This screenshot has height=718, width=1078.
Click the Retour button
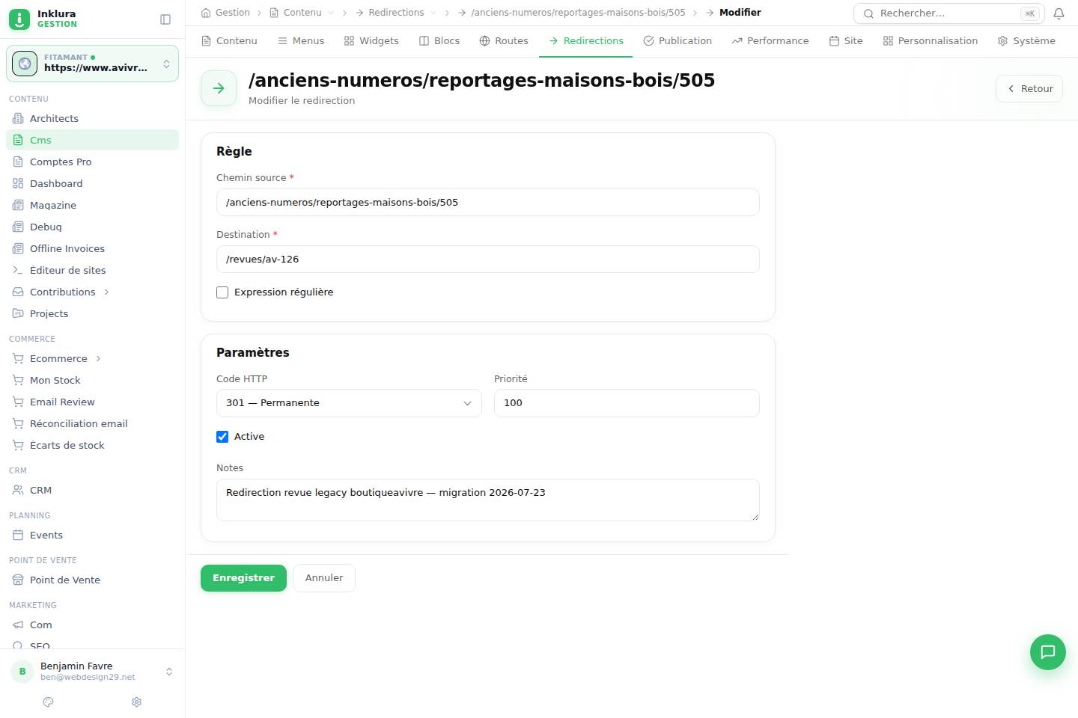click(x=1029, y=89)
